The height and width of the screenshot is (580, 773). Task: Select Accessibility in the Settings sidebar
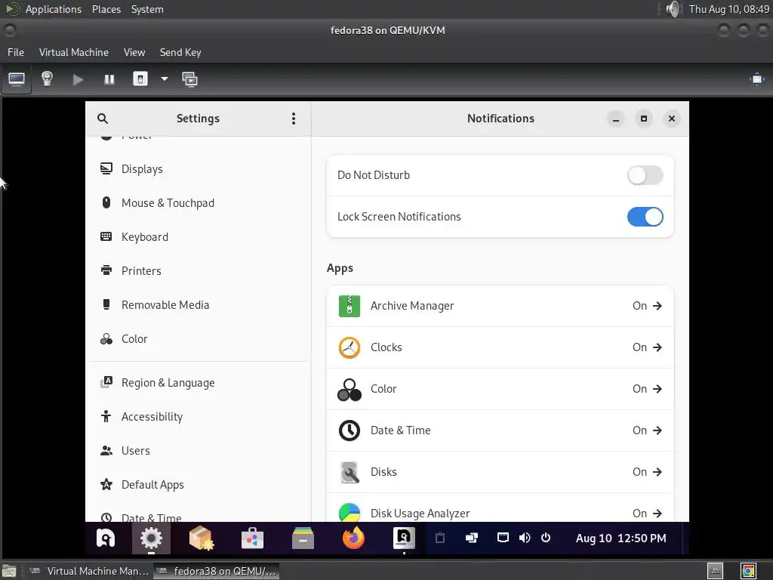(199, 417)
